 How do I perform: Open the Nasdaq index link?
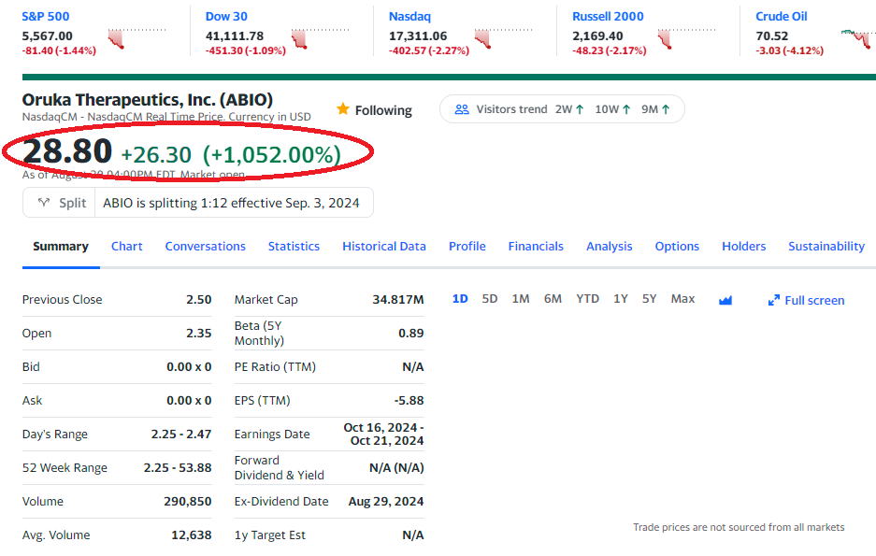(x=410, y=17)
